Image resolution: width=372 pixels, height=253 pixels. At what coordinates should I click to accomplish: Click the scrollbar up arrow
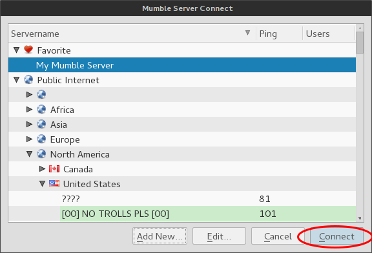pos(360,28)
